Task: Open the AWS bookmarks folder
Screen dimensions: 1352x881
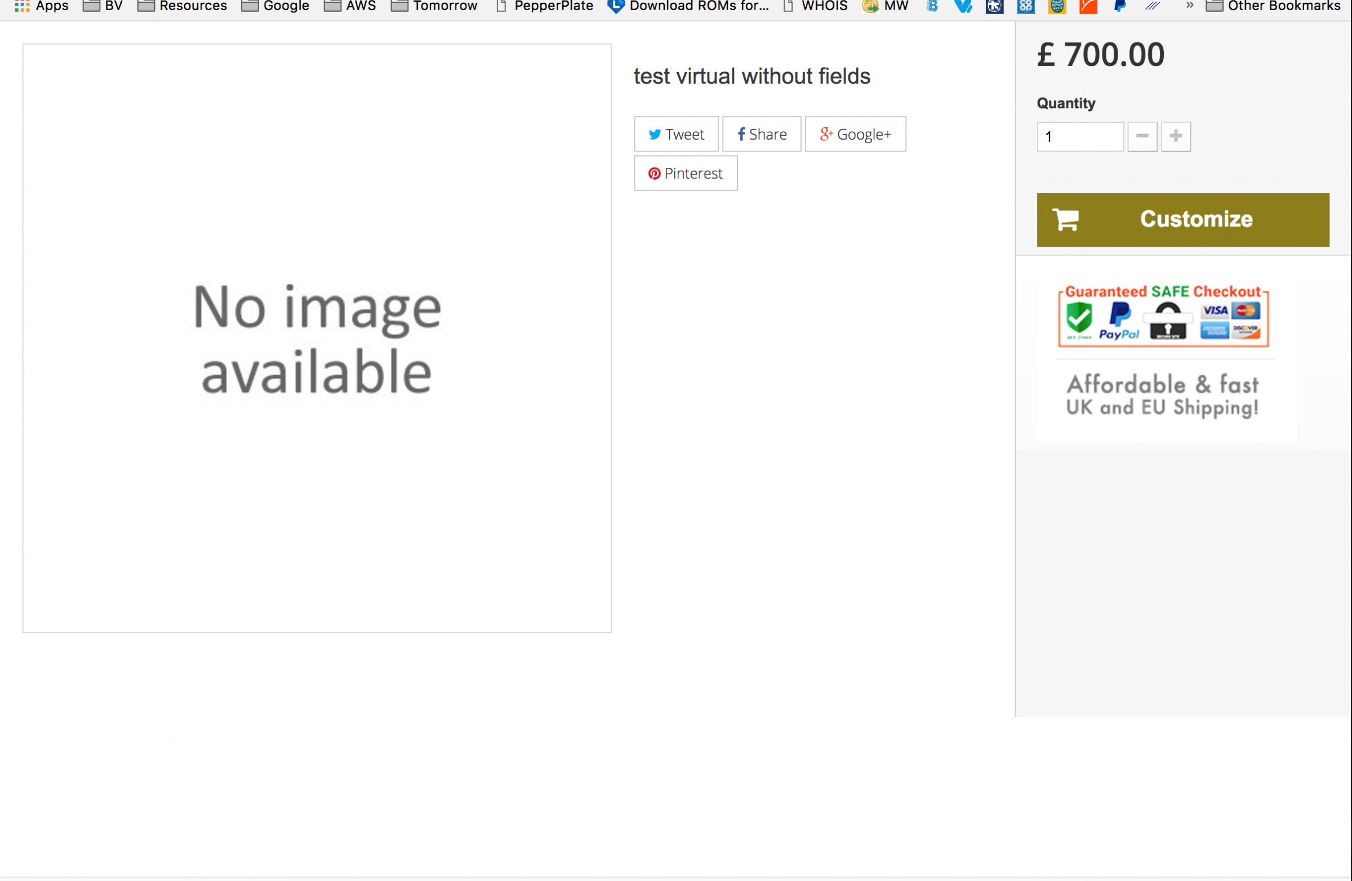Action: tap(350, 6)
